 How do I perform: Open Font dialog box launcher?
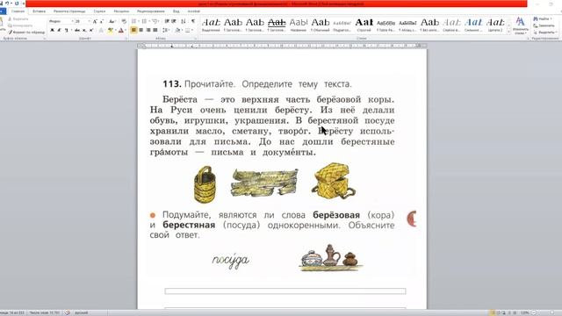(126, 39)
